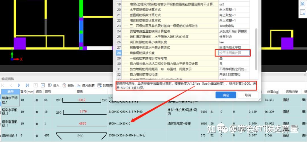
Task: Move rebar row up arrow
Action: pos(36,85)
